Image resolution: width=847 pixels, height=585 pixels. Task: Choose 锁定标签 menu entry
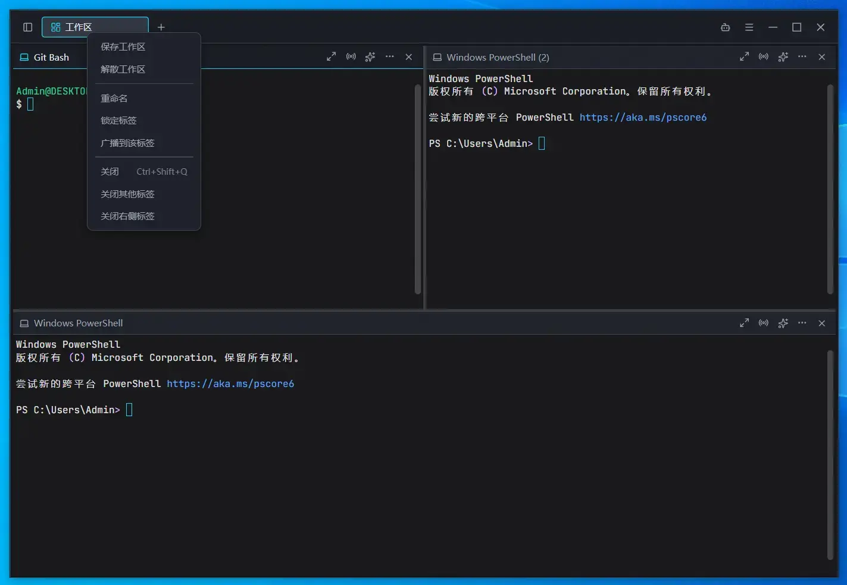(x=144, y=121)
